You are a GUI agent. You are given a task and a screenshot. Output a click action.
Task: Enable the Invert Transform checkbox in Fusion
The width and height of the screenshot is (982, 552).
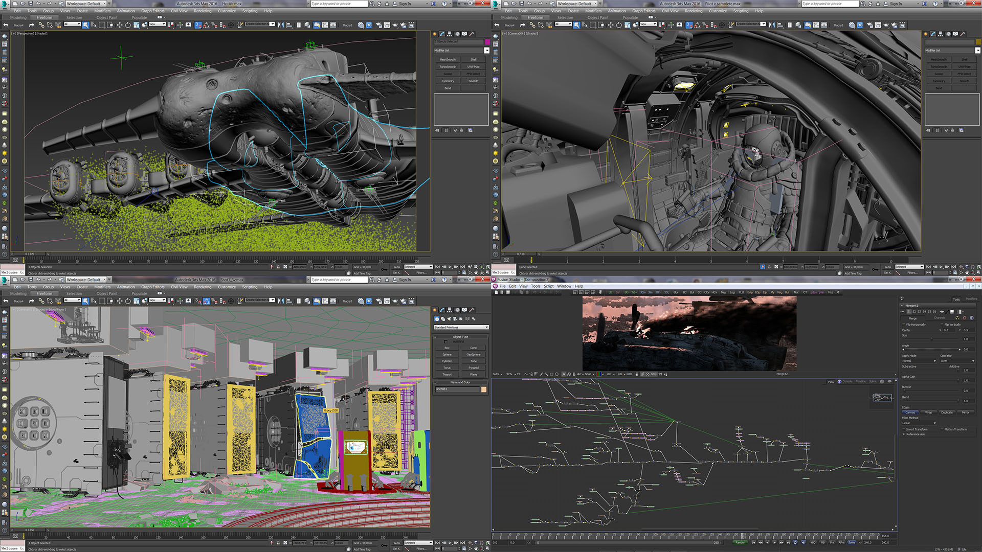click(903, 429)
